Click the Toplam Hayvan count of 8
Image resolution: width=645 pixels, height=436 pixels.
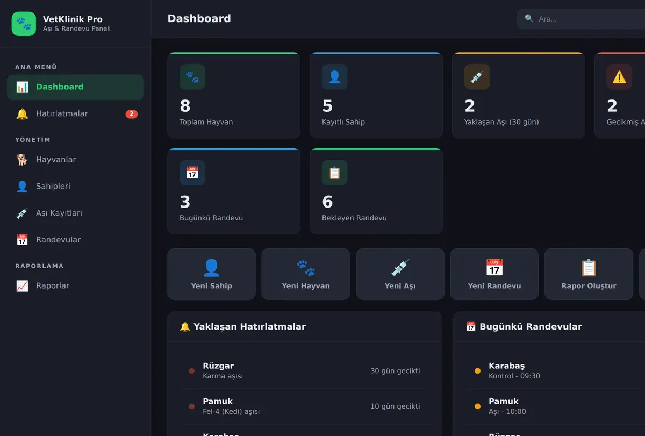pyautogui.click(x=185, y=106)
